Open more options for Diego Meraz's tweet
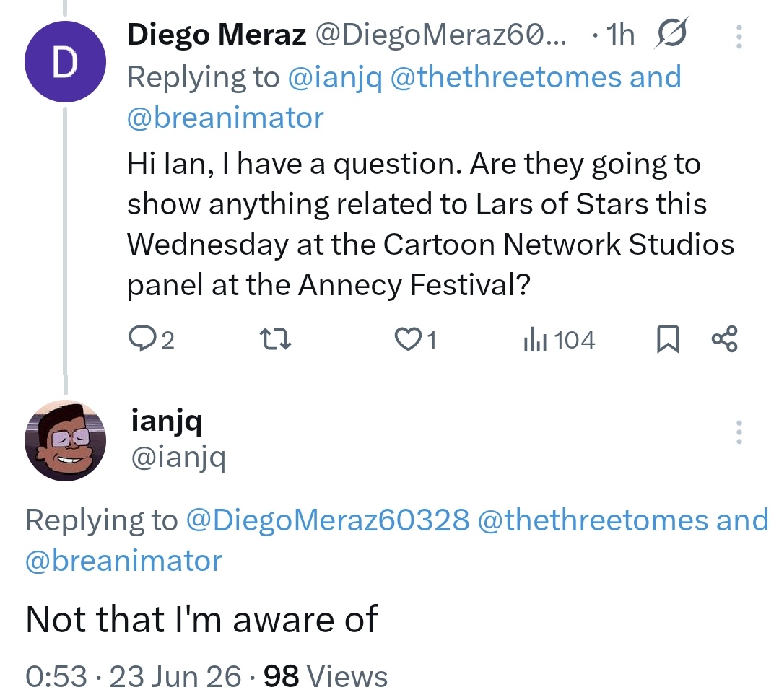The image size is (779, 695). click(x=739, y=36)
